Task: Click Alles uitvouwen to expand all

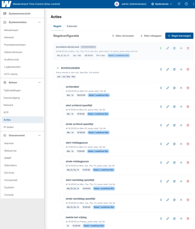Action: [123, 36]
